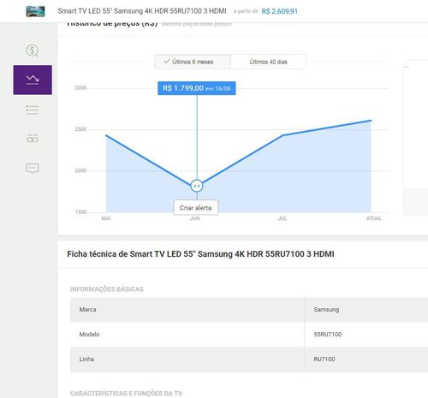Click the Ficha técnica section heading

200,254
